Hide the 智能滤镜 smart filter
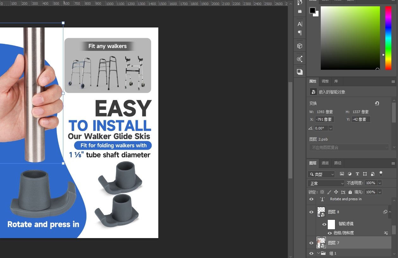 pos(324,224)
